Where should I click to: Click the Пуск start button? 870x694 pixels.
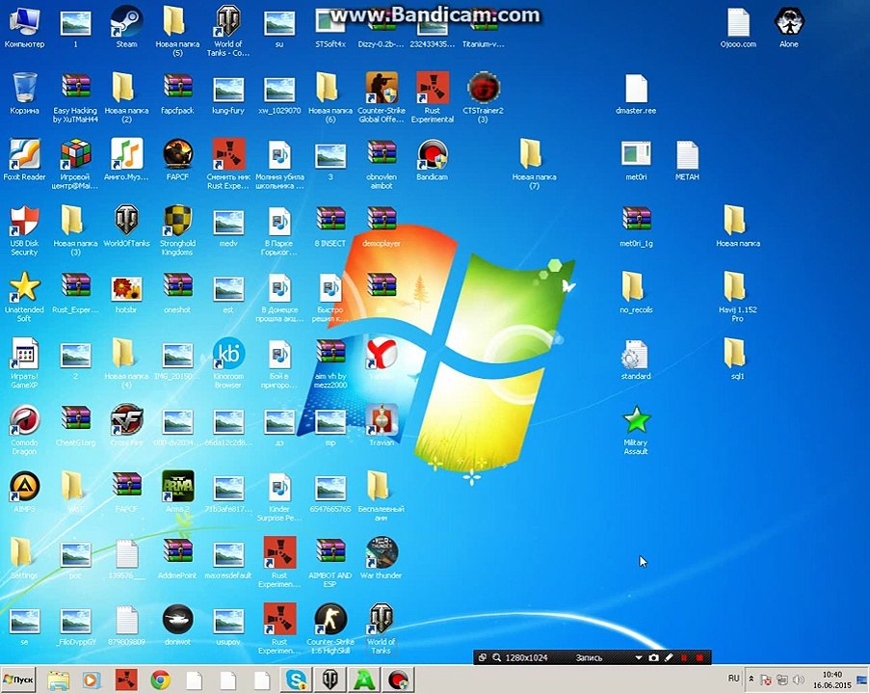click(18, 680)
